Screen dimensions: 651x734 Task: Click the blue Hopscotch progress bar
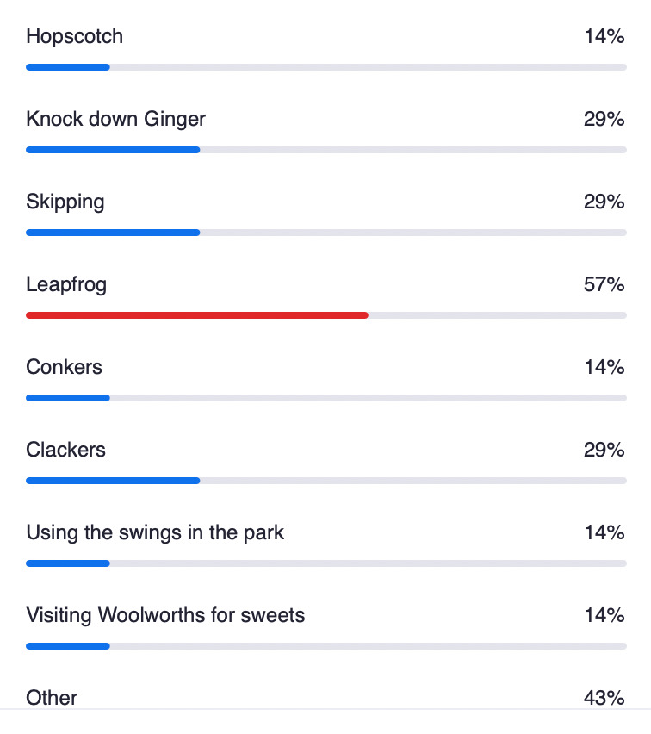[x=68, y=67]
